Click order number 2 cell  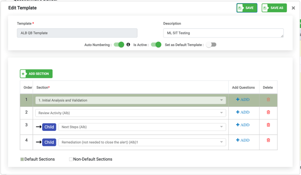(x=26, y=112)
